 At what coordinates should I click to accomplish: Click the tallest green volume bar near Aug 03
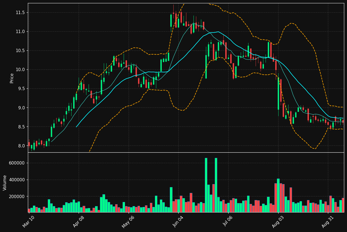tap(278, 195)
